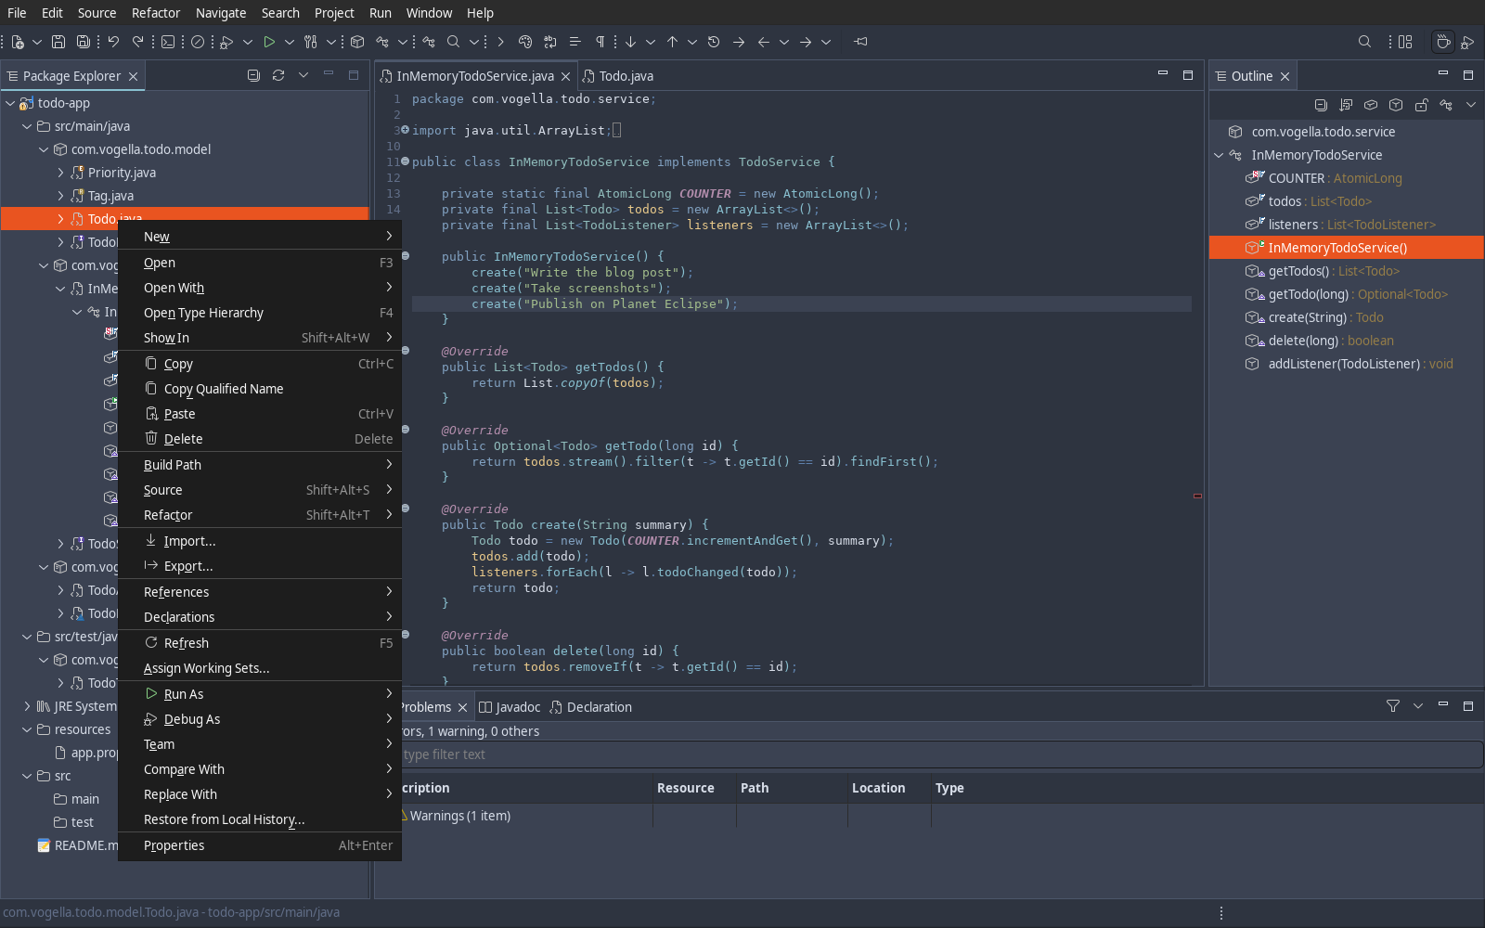This screenshot has width=1485, height=928.
Task: Open the Run button dropdown arrow
Action: point(290,42)
